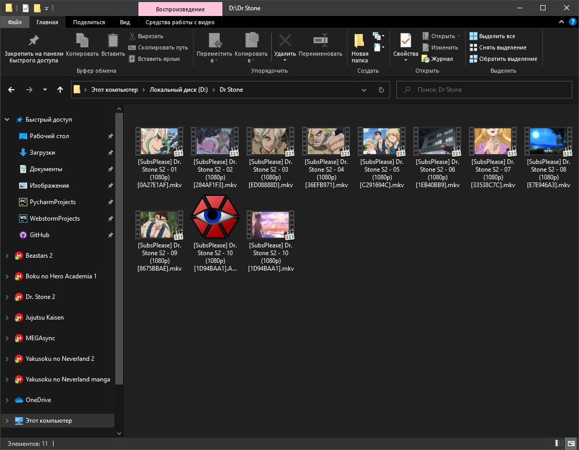Viewport: 579px width, 450px height.
Task: Click the Переименовать rename icon
Action: pyautogui.click(x=320, y=45)
